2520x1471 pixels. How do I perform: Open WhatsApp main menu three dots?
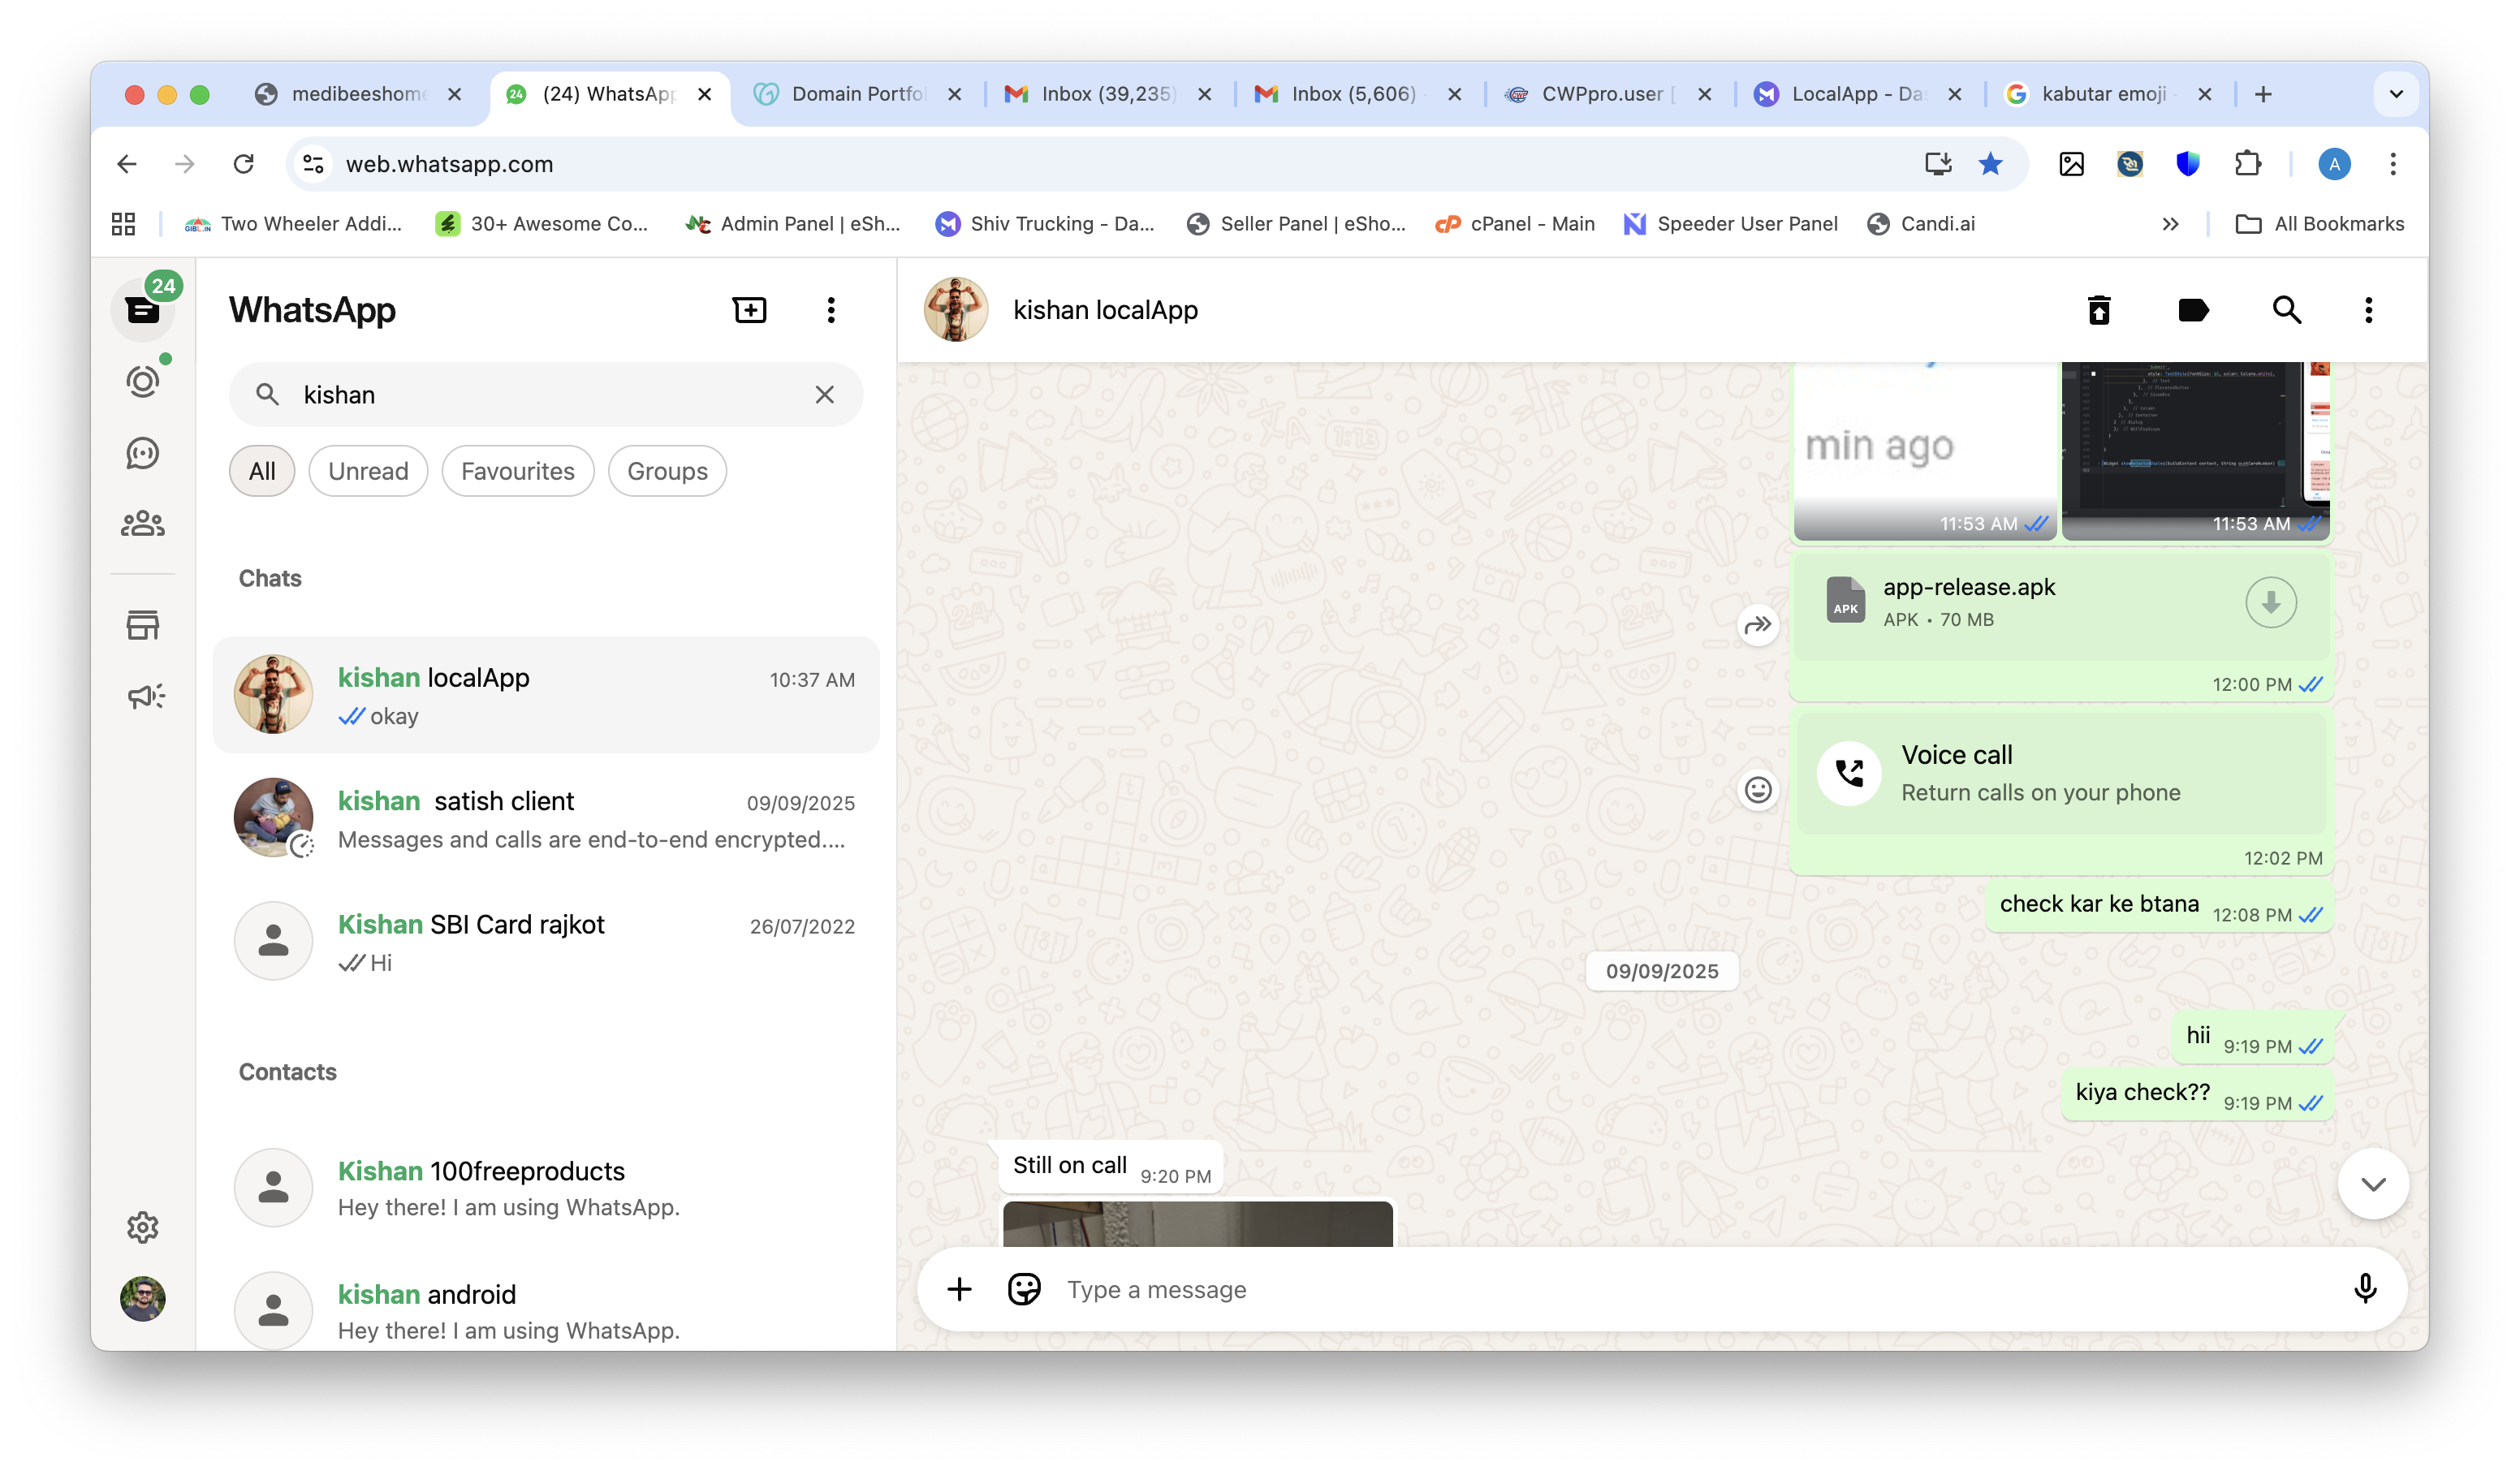click(x=830, y=310)
